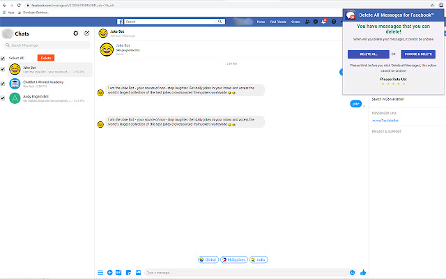Attach a photo using the image icon

(138, 273)
